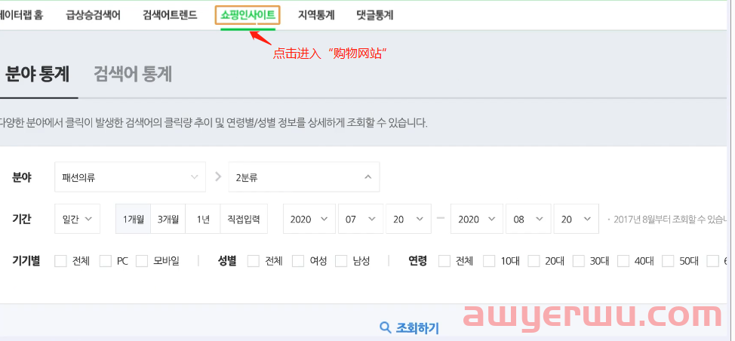Open the end month 08 dropdown

[528, 219]
